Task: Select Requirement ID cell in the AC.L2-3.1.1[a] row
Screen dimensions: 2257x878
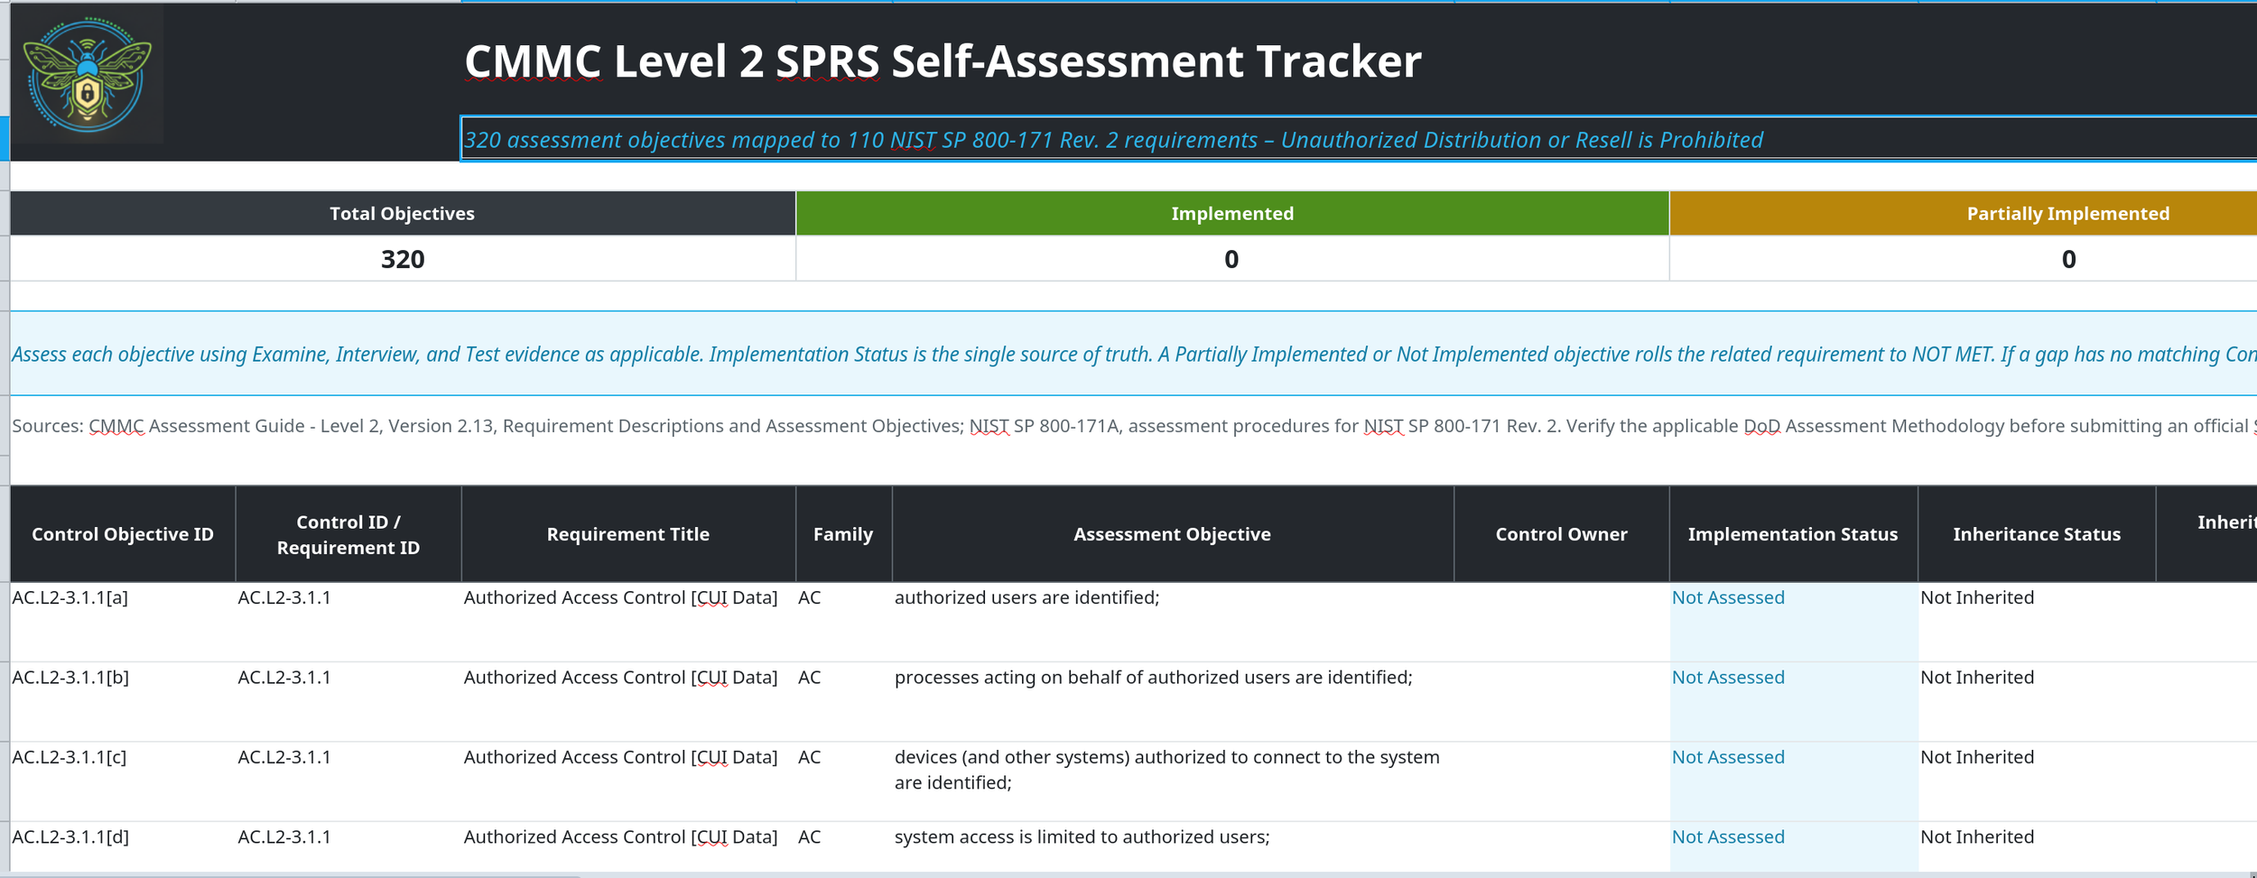Action: tap(348, 622)
